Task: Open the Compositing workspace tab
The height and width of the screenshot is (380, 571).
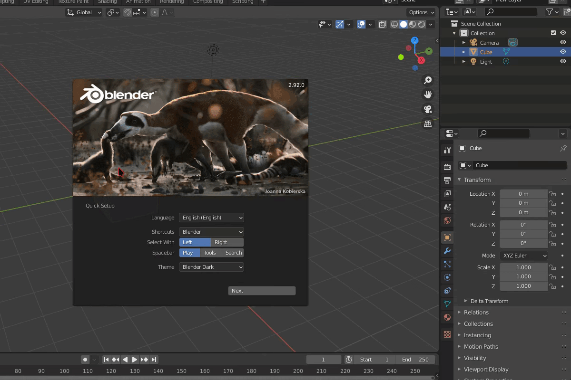Action: 208,2
